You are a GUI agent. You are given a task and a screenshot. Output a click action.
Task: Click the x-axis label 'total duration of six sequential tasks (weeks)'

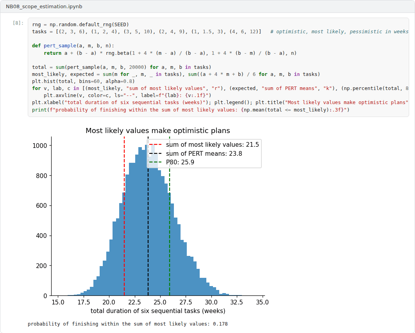(x=158, y=311)
